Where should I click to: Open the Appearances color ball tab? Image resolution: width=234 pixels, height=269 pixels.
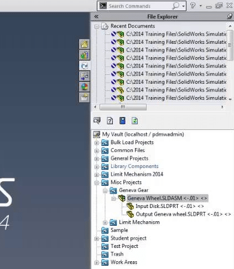point(85,87)
